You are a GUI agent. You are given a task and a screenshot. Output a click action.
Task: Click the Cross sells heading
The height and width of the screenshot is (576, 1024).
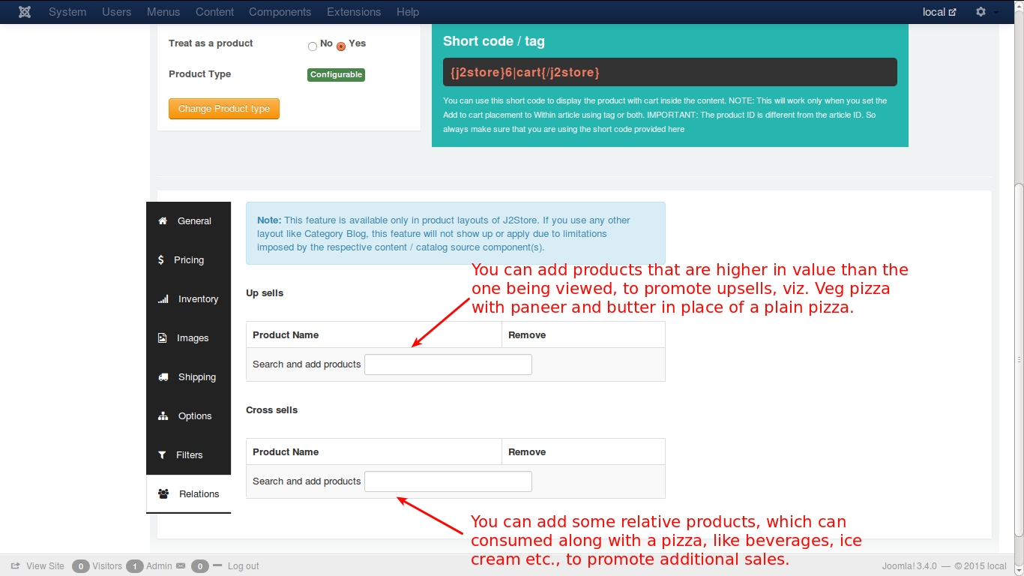(x=271, y=410)
